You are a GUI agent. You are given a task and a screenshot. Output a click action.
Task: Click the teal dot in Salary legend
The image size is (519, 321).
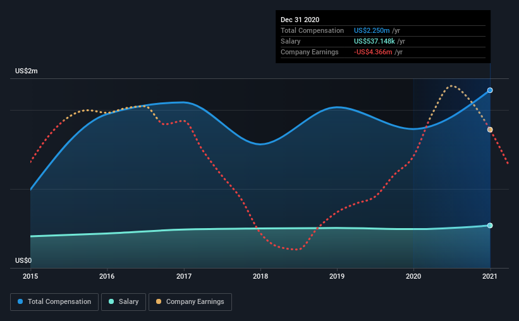111,301
